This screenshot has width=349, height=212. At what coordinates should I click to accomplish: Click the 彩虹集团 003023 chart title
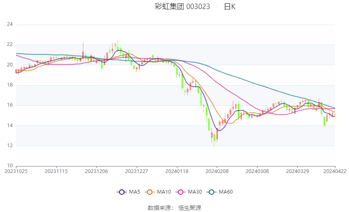(182, 7)
